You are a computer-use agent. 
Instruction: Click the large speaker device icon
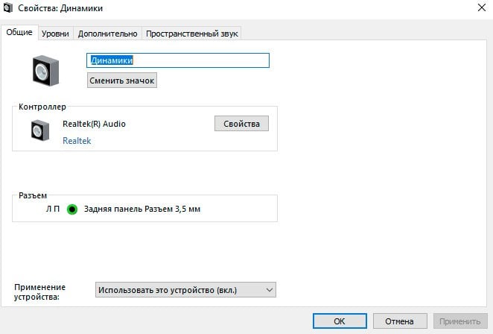click(x=45, y=71)
